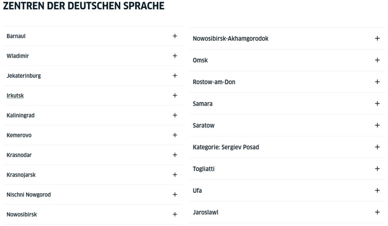Click the Zentren der deutschen Sprache heading
The image size is (388, 226).
(84, 6)
